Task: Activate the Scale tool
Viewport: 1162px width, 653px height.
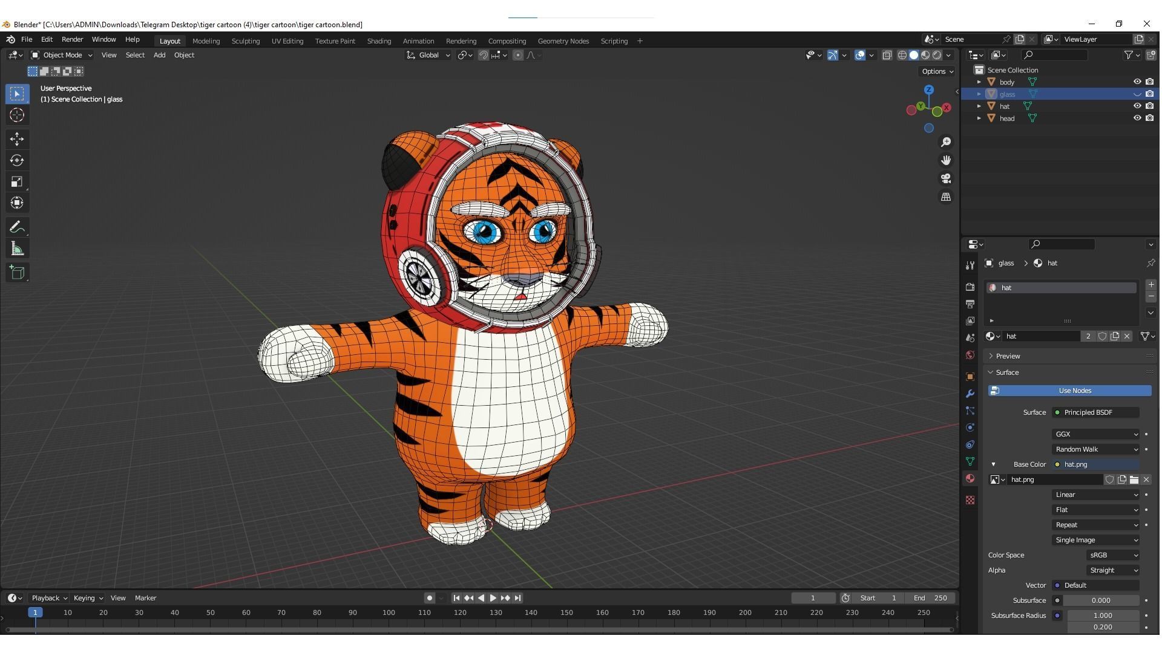Action: tap(17, 181)
